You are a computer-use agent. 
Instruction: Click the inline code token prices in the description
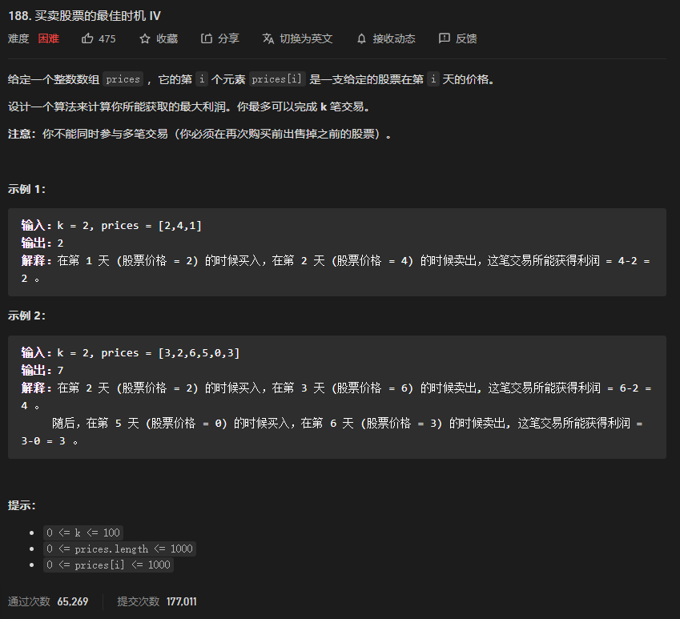click(x=123, y=78)
